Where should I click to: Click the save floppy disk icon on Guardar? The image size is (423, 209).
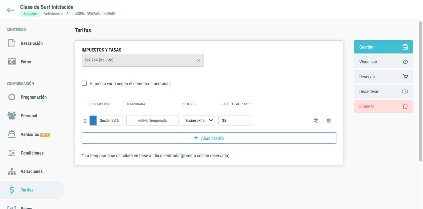405,47
